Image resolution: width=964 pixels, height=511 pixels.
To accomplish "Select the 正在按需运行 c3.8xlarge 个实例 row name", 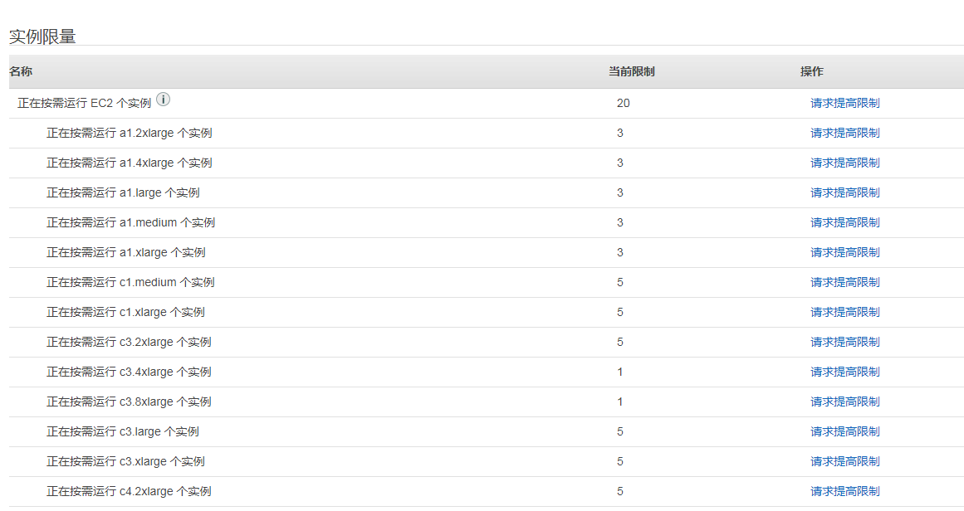I will pos(129,401).
